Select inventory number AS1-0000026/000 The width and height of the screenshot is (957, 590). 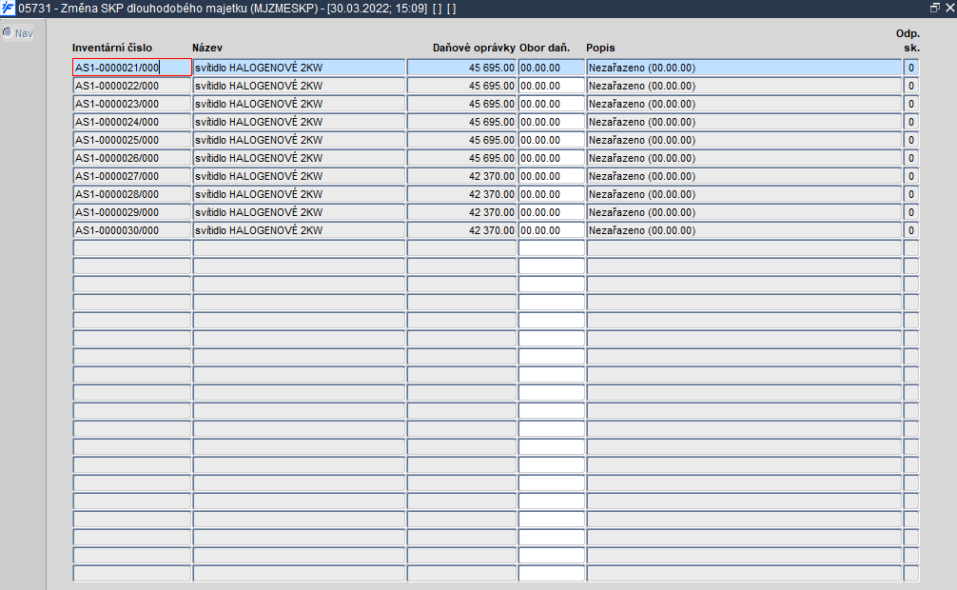coord(132,158)
